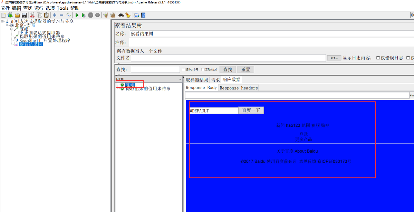Click the hao123 link in response

293,125
